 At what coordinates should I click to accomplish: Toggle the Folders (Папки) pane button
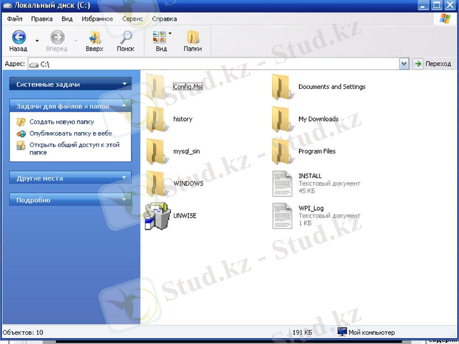pos(193,38)
